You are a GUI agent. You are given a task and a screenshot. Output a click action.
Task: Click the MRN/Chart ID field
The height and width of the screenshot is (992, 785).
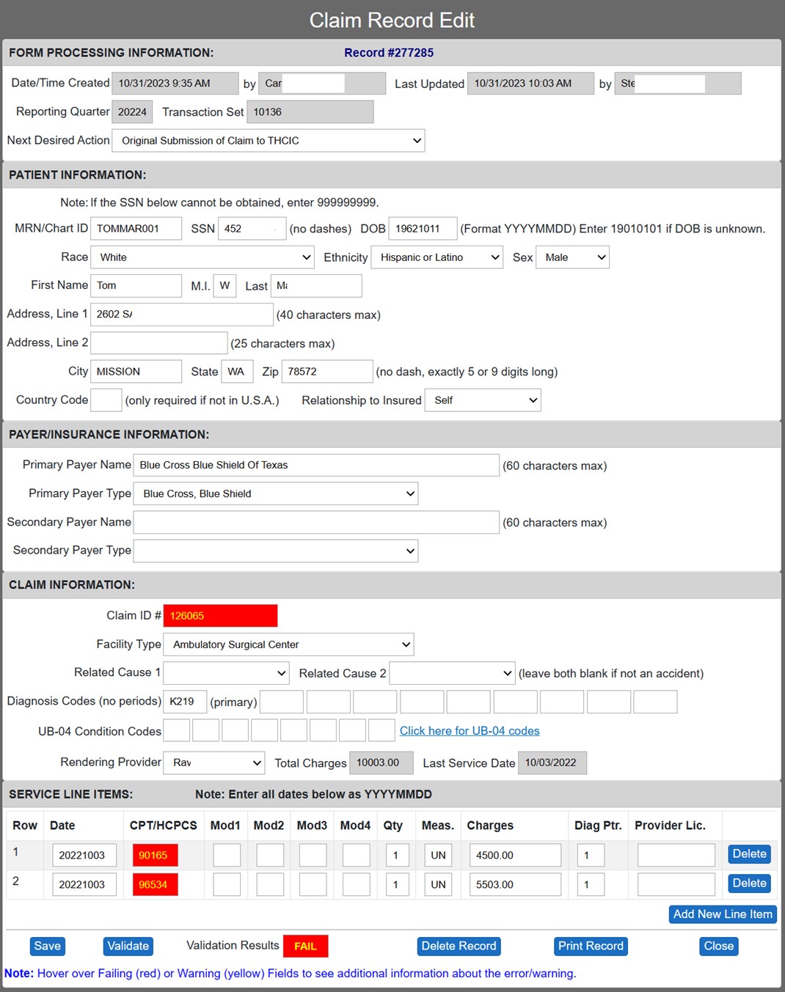coord(136,229)
